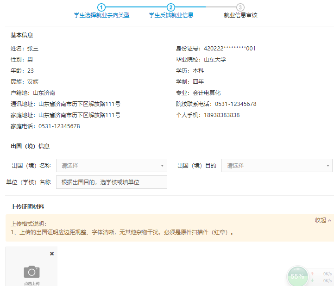
Task: Select the 就业信息审核 step label
Action: [240, 15]
